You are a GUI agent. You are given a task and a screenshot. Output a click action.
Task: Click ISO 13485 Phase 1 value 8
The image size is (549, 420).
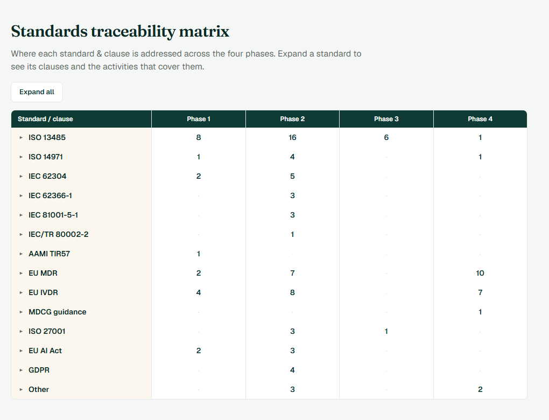[x=199, y=137]
